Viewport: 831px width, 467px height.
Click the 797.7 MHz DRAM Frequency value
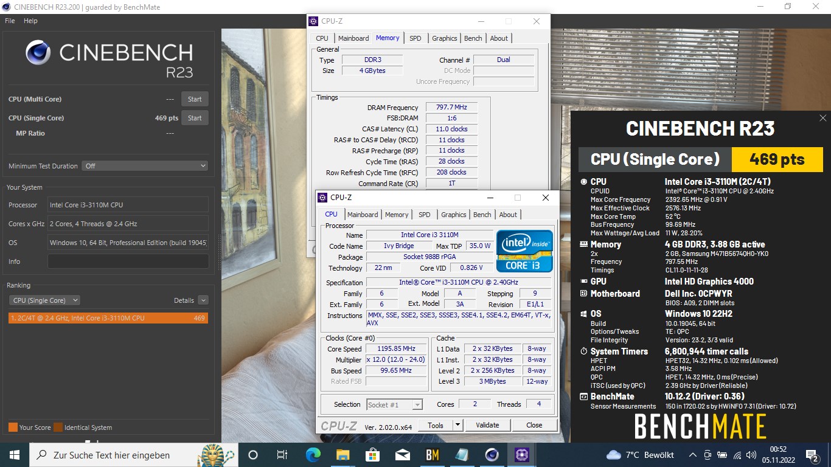(451, 107)
